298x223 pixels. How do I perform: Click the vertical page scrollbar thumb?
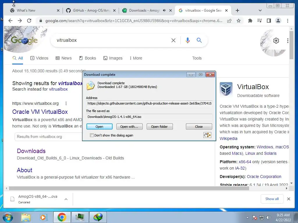tap(291, 45)
